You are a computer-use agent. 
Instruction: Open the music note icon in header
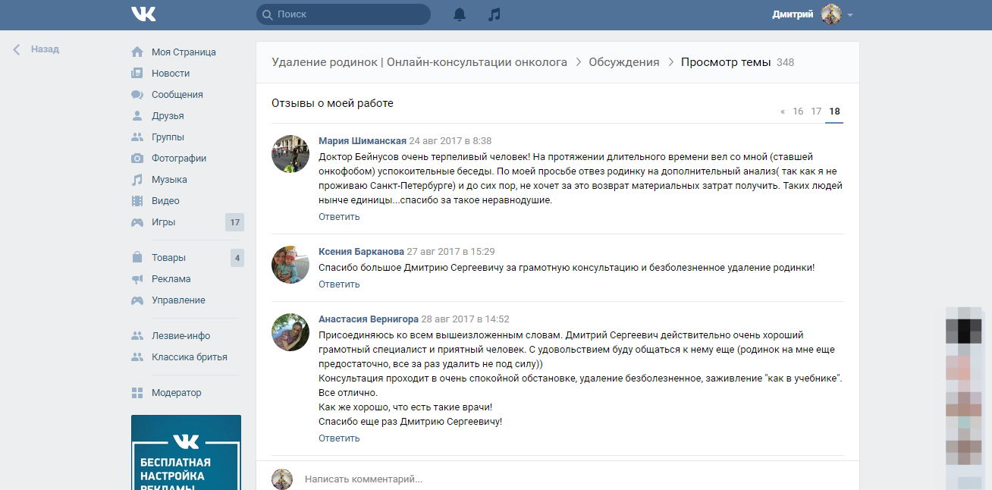(x=494, y=14)
